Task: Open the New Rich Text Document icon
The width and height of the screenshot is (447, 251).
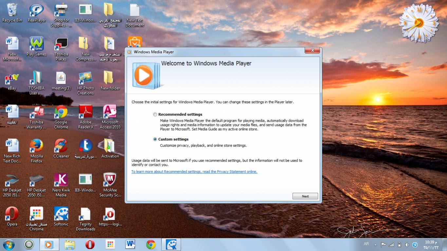Action: pos(12,151)
